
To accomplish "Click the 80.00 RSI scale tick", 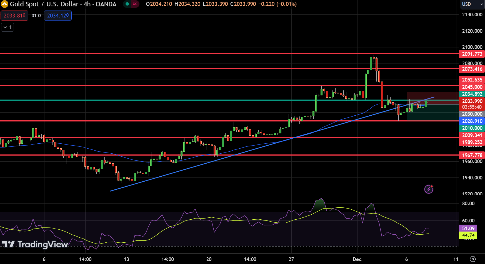I will click(468, 204).
